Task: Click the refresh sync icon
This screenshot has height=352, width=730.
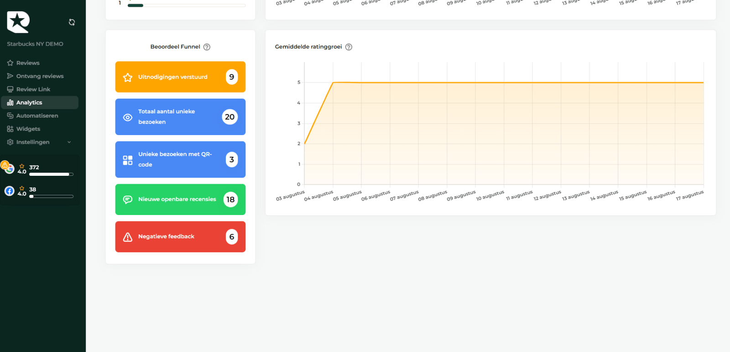Action: pos(72,22)
